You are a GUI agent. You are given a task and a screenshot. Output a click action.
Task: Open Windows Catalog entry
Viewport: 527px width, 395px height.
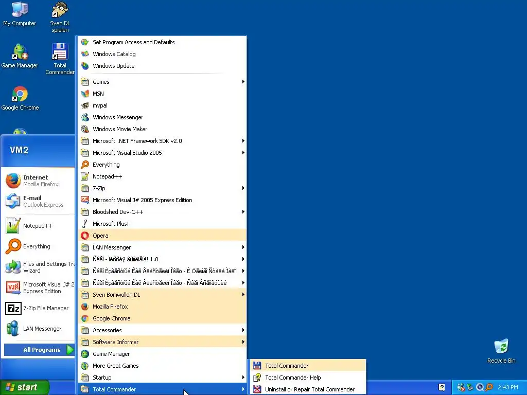[162, 54]
